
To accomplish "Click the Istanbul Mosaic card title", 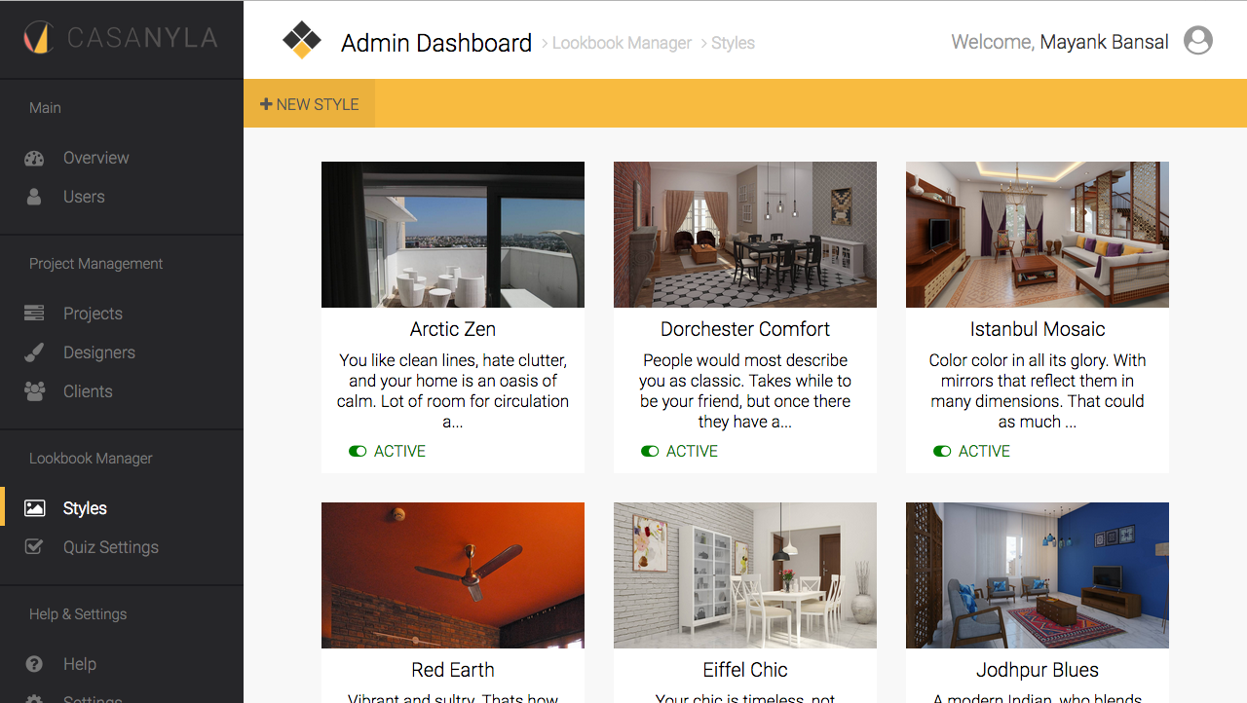I will tap(1038, 329).
